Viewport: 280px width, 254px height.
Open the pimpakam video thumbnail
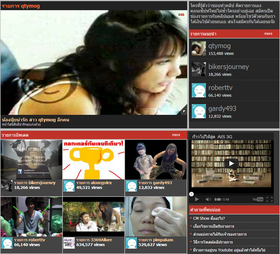pos(156,217)
